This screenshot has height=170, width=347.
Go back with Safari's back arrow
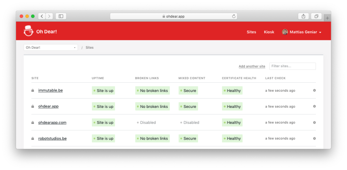click(x=42, y=16)
